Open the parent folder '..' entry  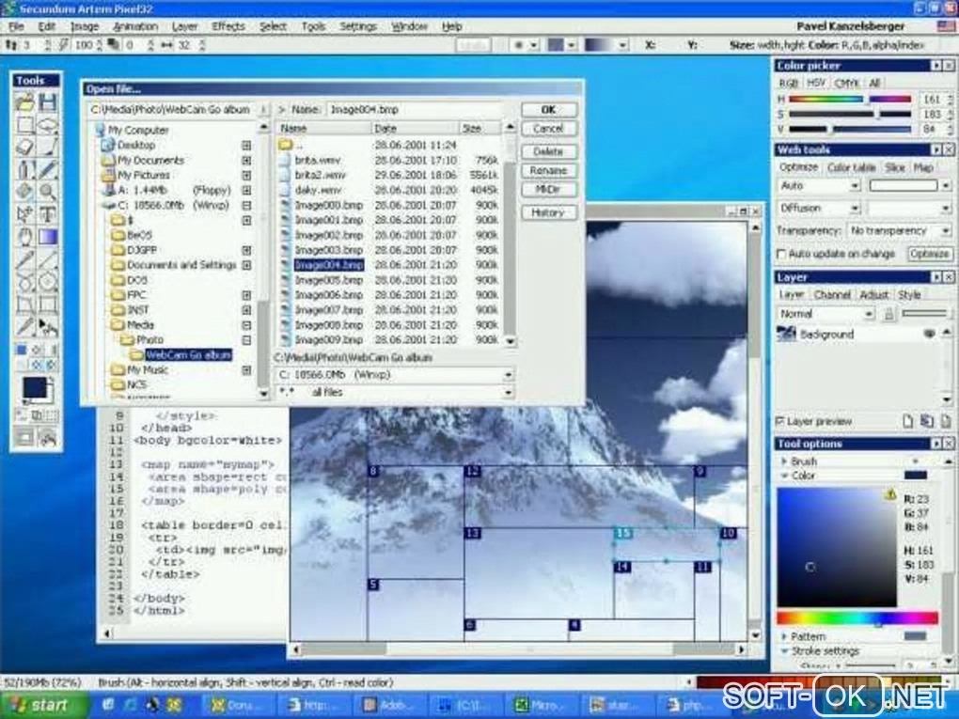(x=286, y=145)
